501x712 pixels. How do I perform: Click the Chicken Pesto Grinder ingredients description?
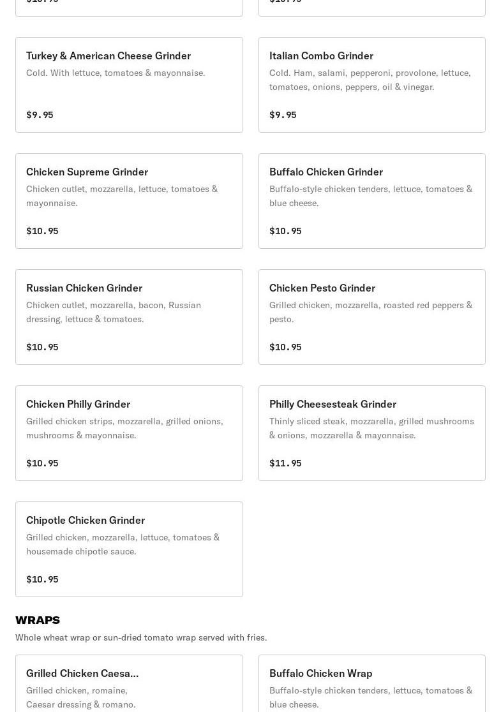370,312
